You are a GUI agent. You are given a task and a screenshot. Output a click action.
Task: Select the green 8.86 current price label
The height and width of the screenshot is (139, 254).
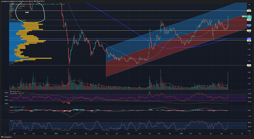pos(249,17)
